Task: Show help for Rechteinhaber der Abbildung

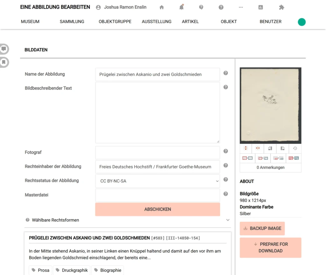Action: click(x=226, y=165)
